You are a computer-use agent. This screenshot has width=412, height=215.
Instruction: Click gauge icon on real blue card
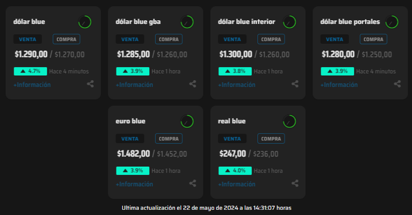click(x=289, y=122)
